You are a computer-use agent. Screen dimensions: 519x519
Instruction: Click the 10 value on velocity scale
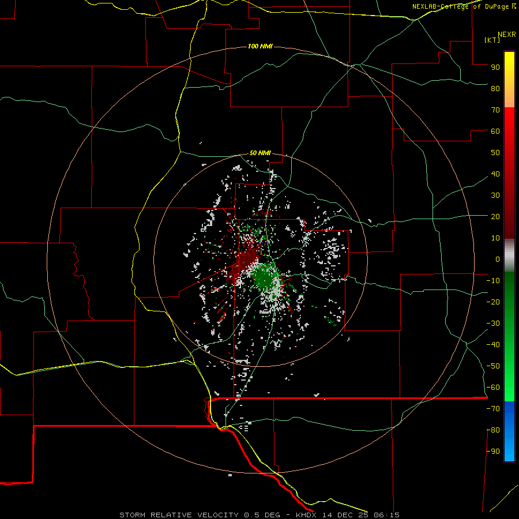click(x=495, y=238)
